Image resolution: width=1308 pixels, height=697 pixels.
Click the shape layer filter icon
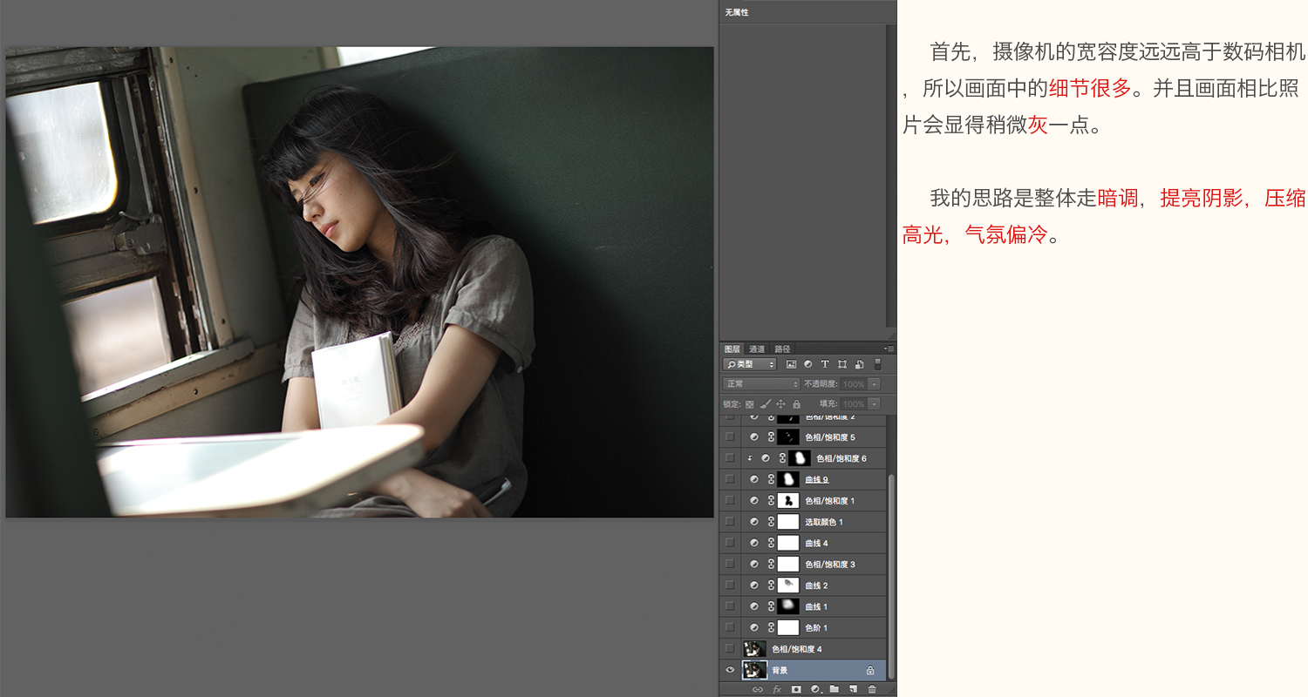click(x=842, y=364)
